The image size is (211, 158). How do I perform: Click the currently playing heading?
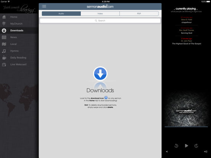pyautogui.click(x=186, y=9)
